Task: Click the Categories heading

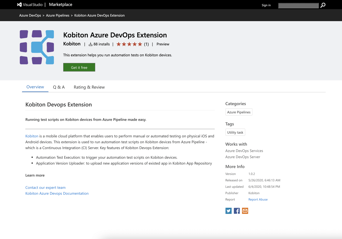Action: click(x=236, y=103)
